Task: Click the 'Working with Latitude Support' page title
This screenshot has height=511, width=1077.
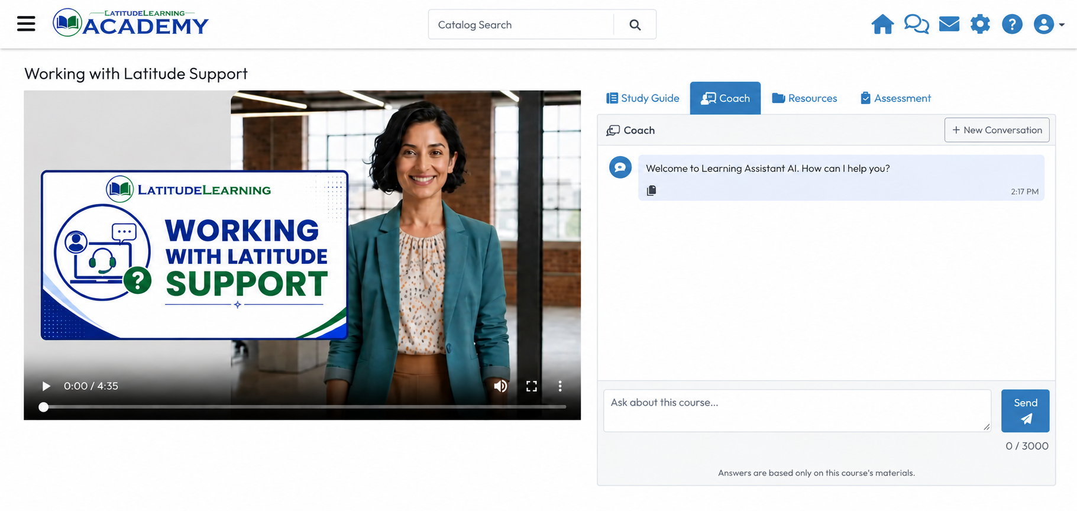Action: pyautogui.click(x=136, y=74)
